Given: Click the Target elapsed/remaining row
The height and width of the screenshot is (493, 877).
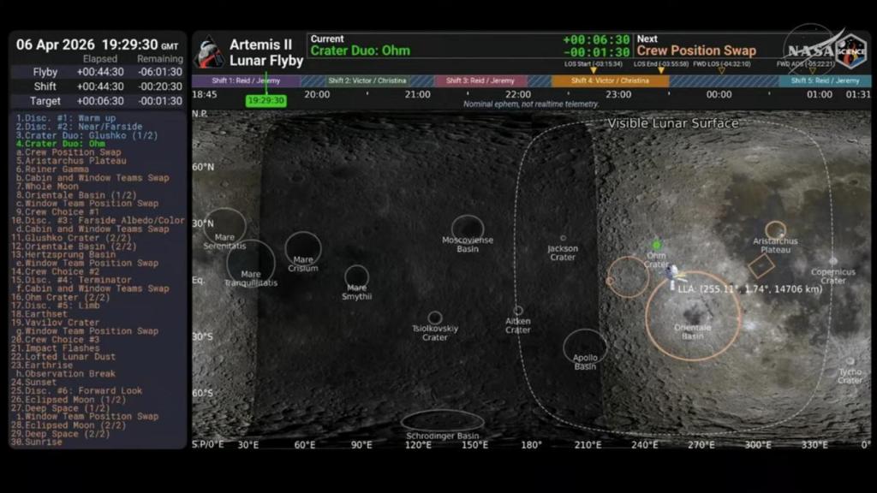Looking at the screenshot, I should pyautogui.click(x=98, y=101).
